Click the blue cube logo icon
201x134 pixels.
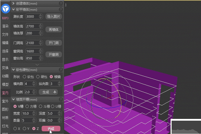pos(5,9)
